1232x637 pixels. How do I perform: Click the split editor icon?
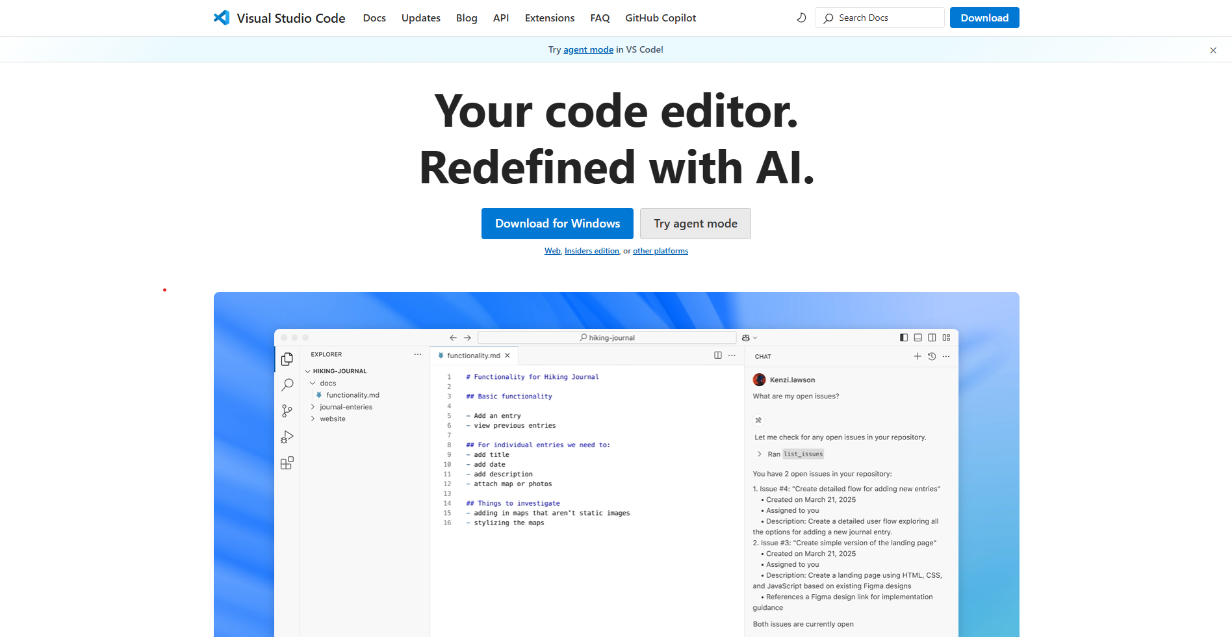pyautogui.click(x=718, y=355)
